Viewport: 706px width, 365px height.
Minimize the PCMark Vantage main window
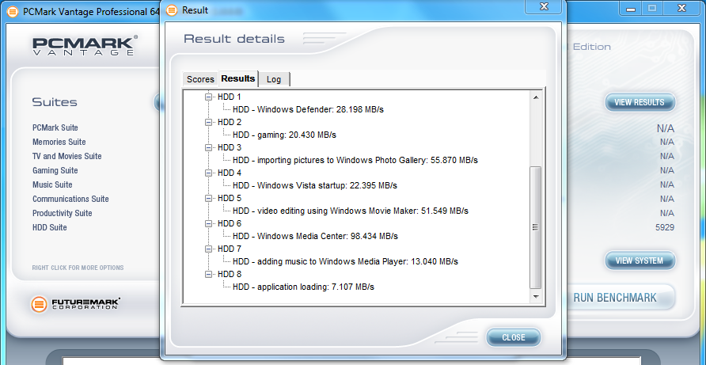[x=630, y=9]
